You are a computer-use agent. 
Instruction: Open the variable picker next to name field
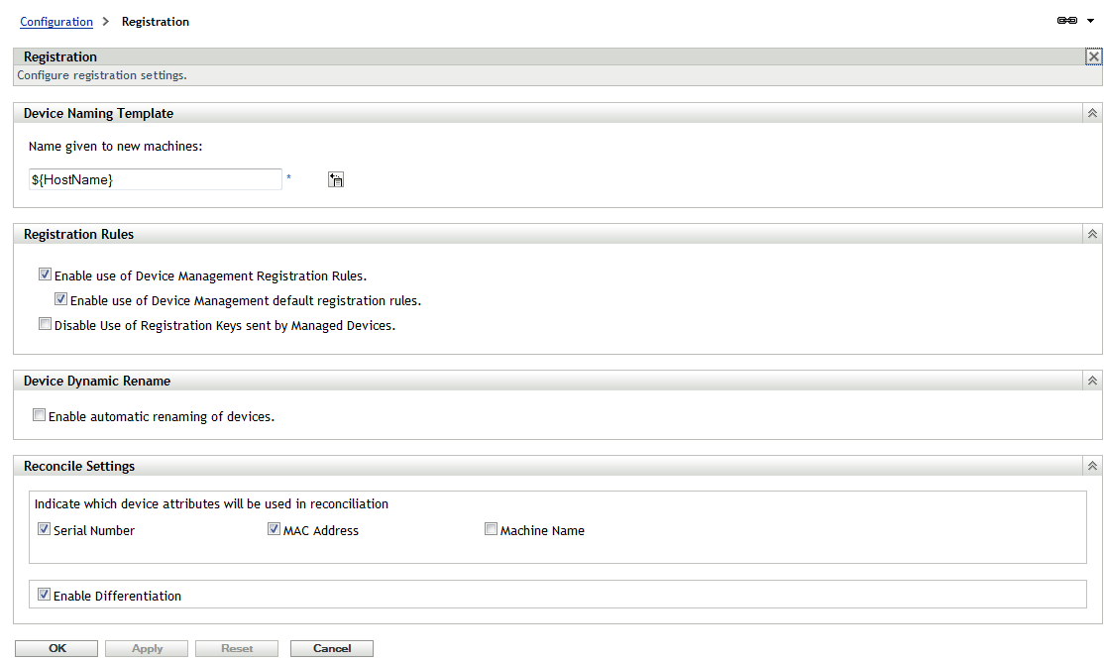(x=336, y=179)
